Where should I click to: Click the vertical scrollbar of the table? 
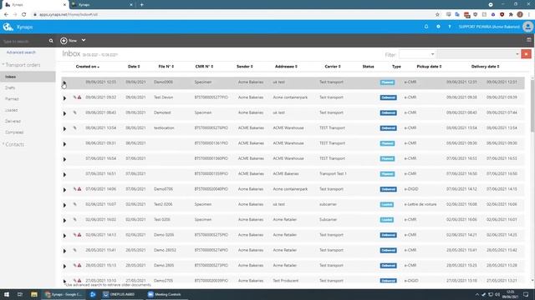[x=532, y=106]
